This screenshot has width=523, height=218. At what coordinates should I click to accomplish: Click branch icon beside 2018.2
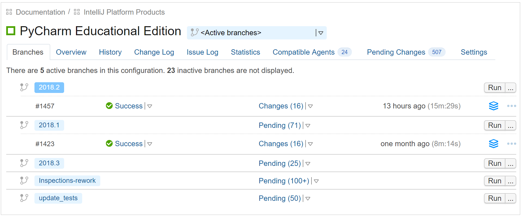click(x=24, y=87)
